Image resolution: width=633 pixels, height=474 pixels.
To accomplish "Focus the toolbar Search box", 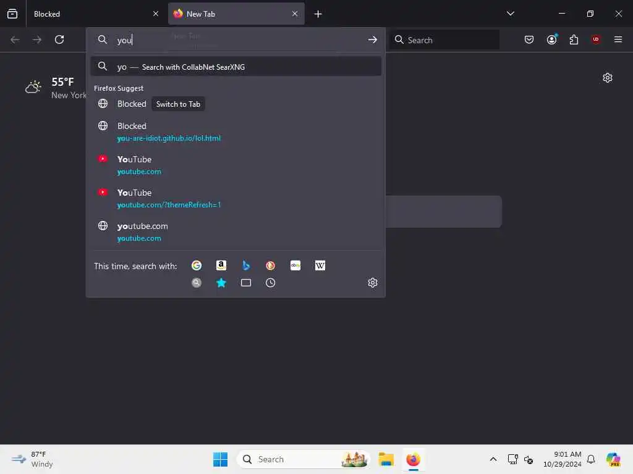I will [x=444, y=40].
